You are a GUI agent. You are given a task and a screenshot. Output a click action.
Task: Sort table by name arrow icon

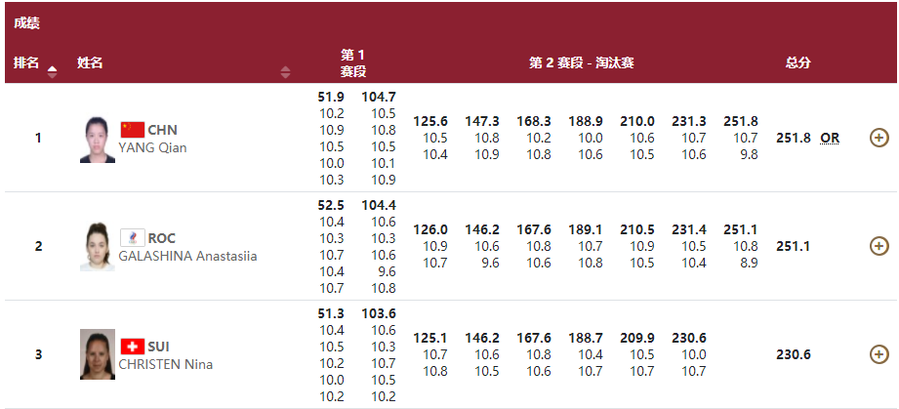tap(285, 71)
